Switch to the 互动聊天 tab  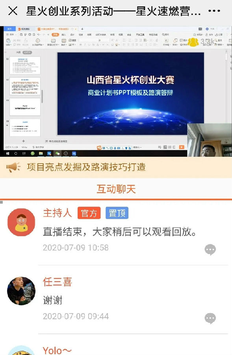tap(116, 189)
